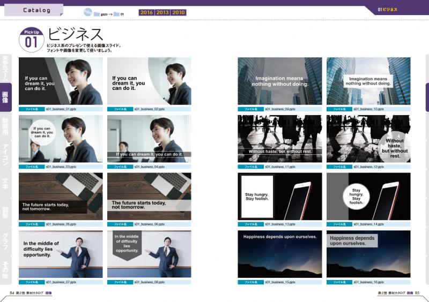
Task: Click the s01_business_14.pptx phone slide thumbnail
Action: 368,196
